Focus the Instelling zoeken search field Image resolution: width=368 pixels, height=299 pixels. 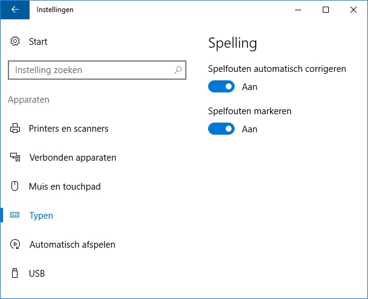click(x=90, y=70)
